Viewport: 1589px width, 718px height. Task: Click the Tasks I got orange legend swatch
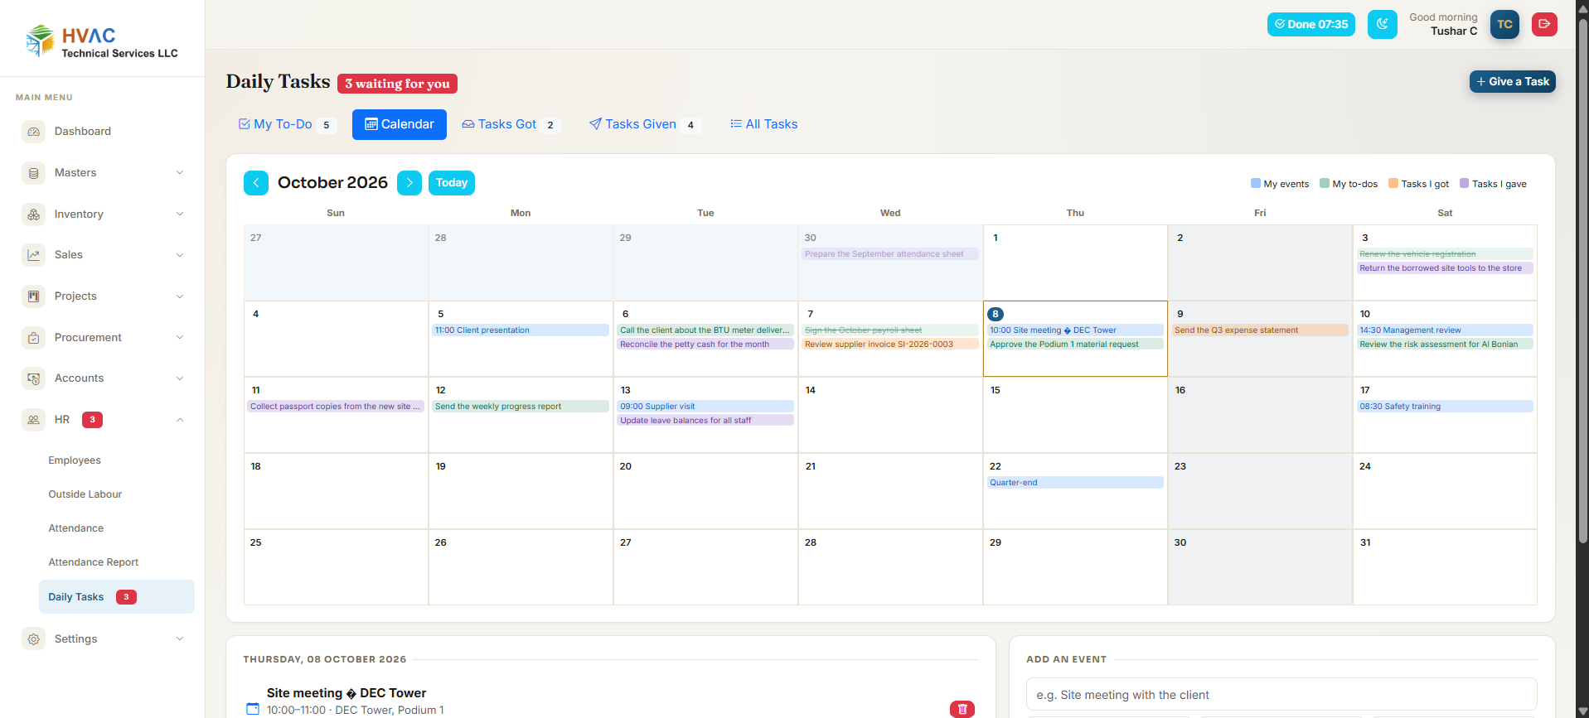coord(1393,184)
